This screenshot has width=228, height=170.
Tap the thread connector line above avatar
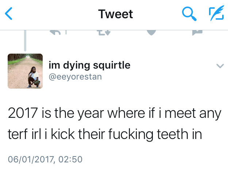(x=25, y=41)
